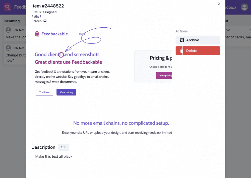
Task: Open the user account avatar menu
Action: pos(244,7)
